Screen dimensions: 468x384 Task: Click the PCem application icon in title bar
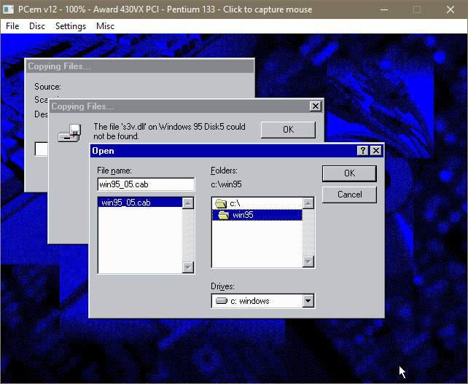click(8, 9)
